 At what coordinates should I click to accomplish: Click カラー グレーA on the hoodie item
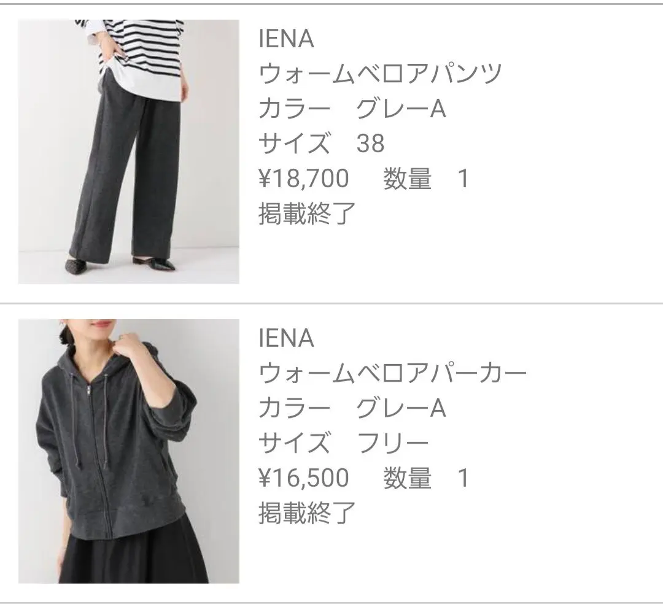352,408
